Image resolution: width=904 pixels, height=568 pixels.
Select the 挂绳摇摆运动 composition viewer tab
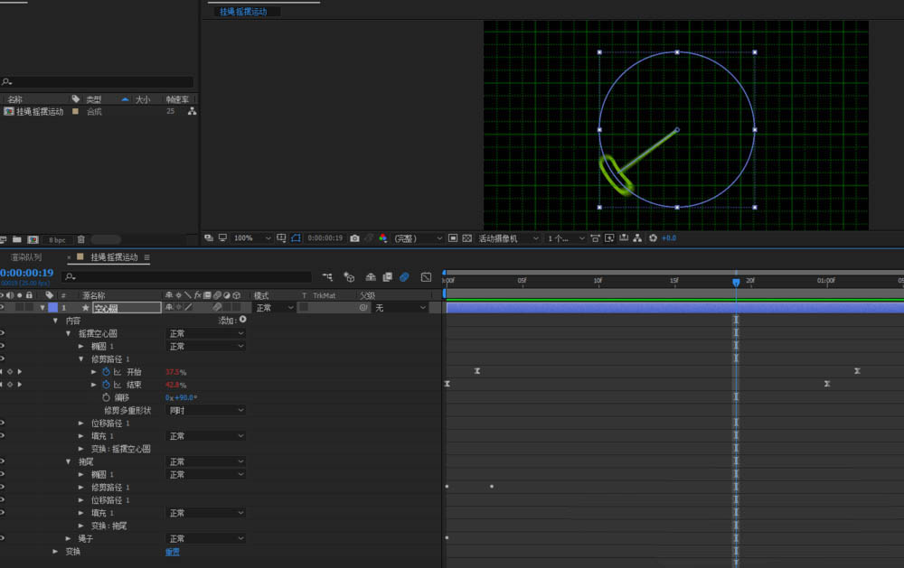tap(243, 12)
